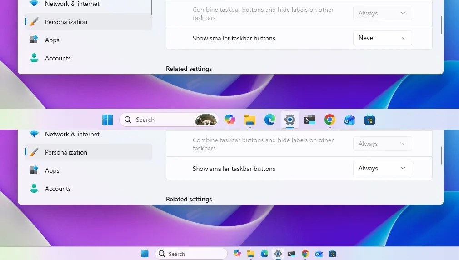This screenshot has width=459, height=260.
Task: Click 'Related settings' heading in the upper window
Action: (x=189, y=69)
